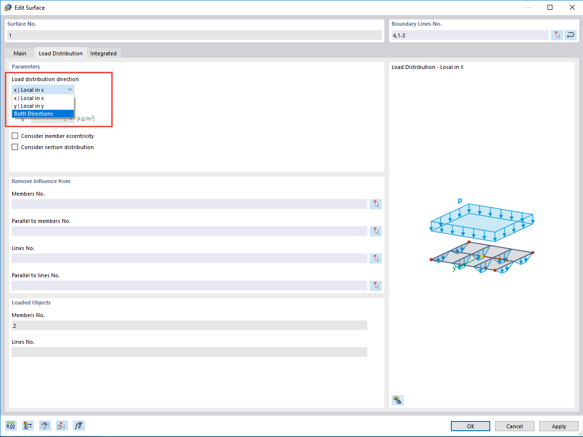This screenshot has height=437, width=583.
Task: Click bottom toolbar icon with red cross
Action: coord(62,426)
